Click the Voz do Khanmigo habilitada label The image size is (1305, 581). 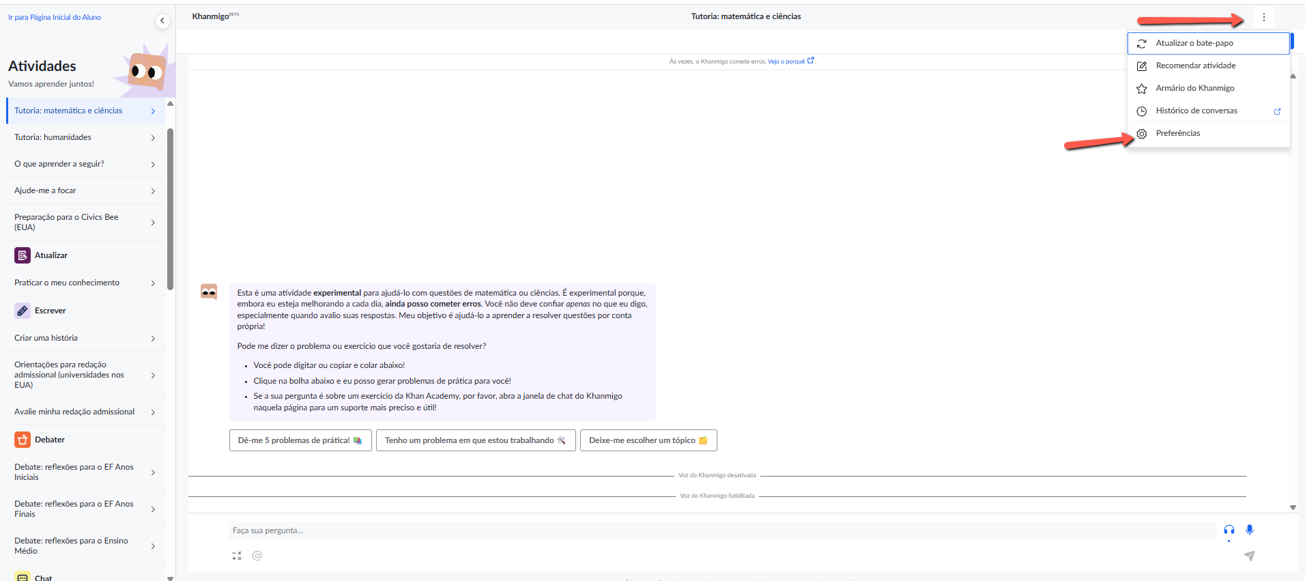(717, 496)
